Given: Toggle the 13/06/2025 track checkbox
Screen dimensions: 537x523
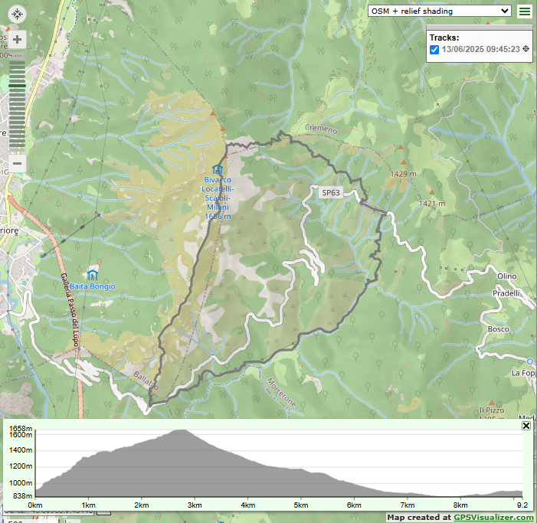Looking at the screenshot, I should pyautogui.click(x=434, y=49).
